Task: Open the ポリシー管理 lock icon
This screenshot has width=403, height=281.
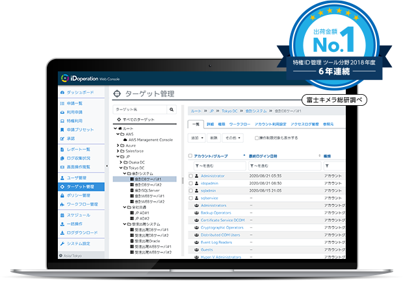Action: coord(62,195)
